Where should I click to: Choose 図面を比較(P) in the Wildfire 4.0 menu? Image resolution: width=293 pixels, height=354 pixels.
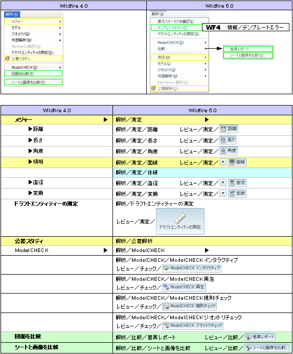[x=33, y=73]
